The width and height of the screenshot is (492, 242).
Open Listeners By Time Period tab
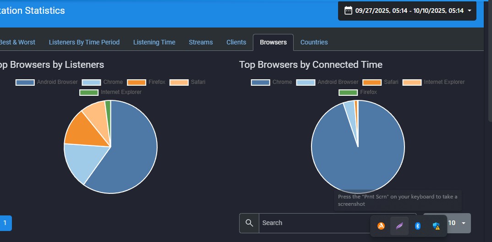(x=84, y=42)
